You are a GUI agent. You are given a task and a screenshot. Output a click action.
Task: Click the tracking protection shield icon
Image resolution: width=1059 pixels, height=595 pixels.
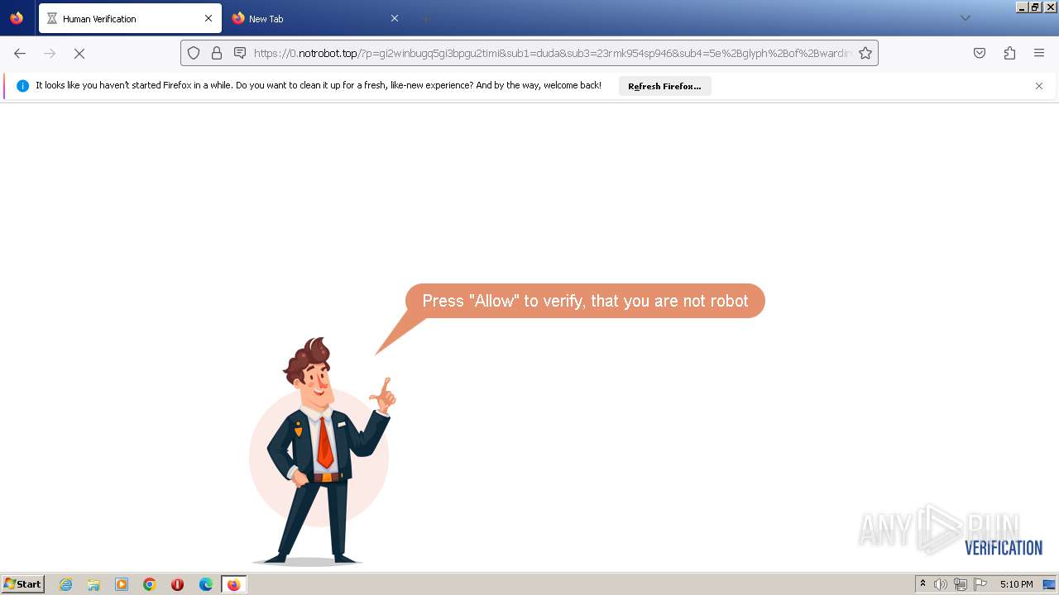click(x=194, y=53)
